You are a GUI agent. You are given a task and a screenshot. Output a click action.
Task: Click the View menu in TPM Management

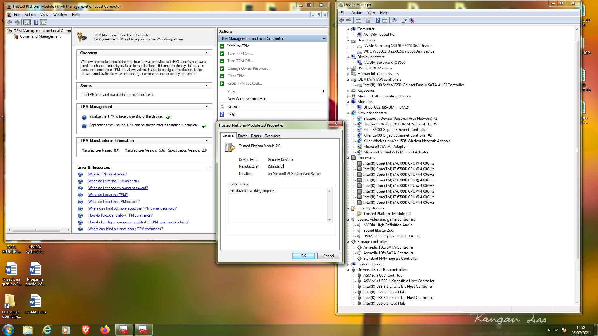pos(44,14)
